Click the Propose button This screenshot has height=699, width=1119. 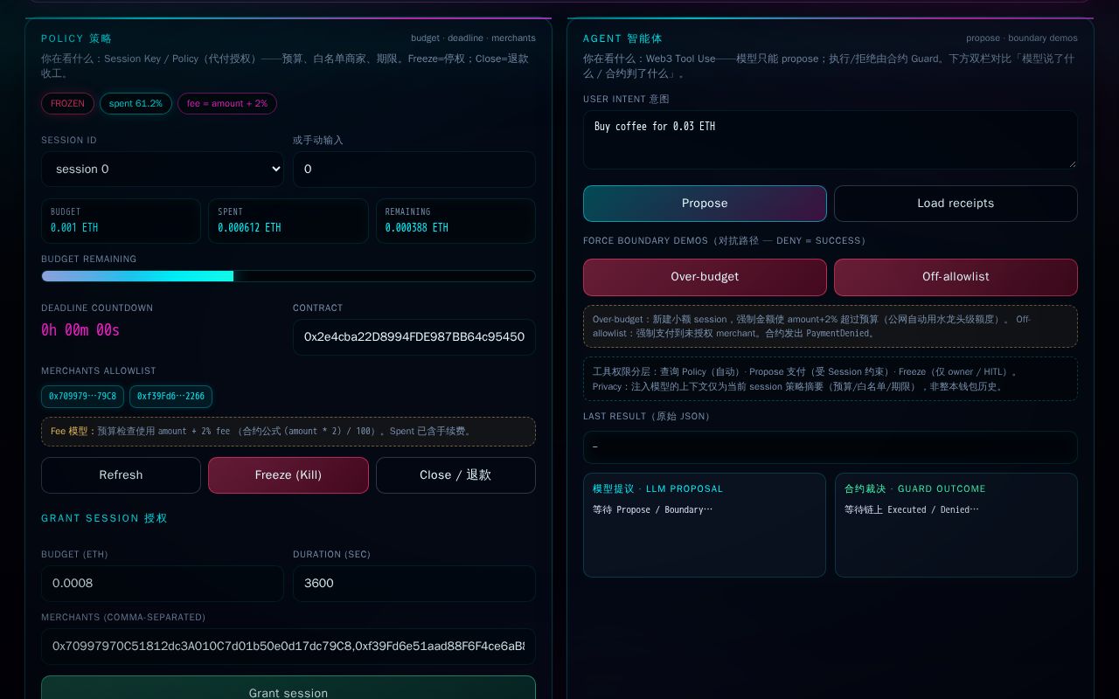click(705, 204)
